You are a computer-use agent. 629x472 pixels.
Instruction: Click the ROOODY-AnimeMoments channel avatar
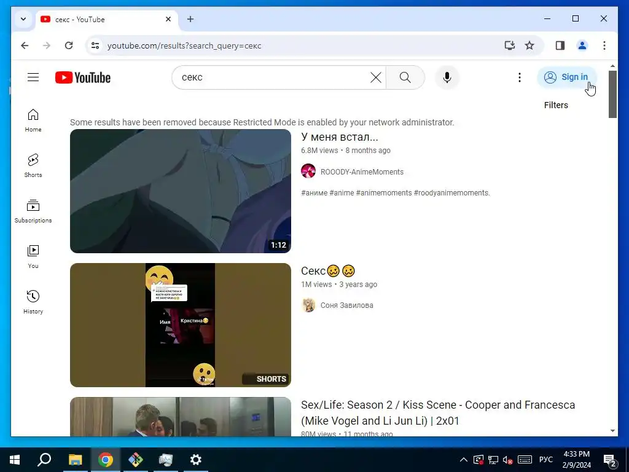pos(308,171)
